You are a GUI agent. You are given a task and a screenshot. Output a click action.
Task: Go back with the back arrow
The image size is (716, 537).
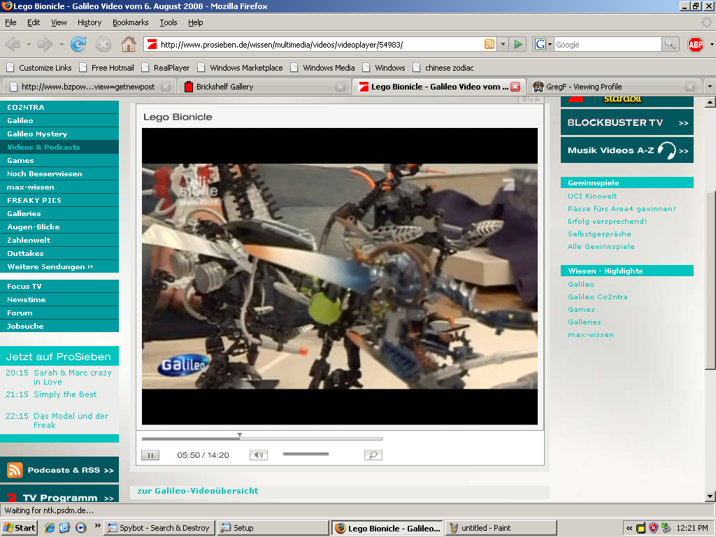(x=13, y=44)
